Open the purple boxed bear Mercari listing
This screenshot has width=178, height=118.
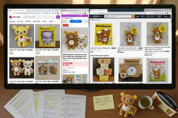pyautogui.click(x=48, y=36)
